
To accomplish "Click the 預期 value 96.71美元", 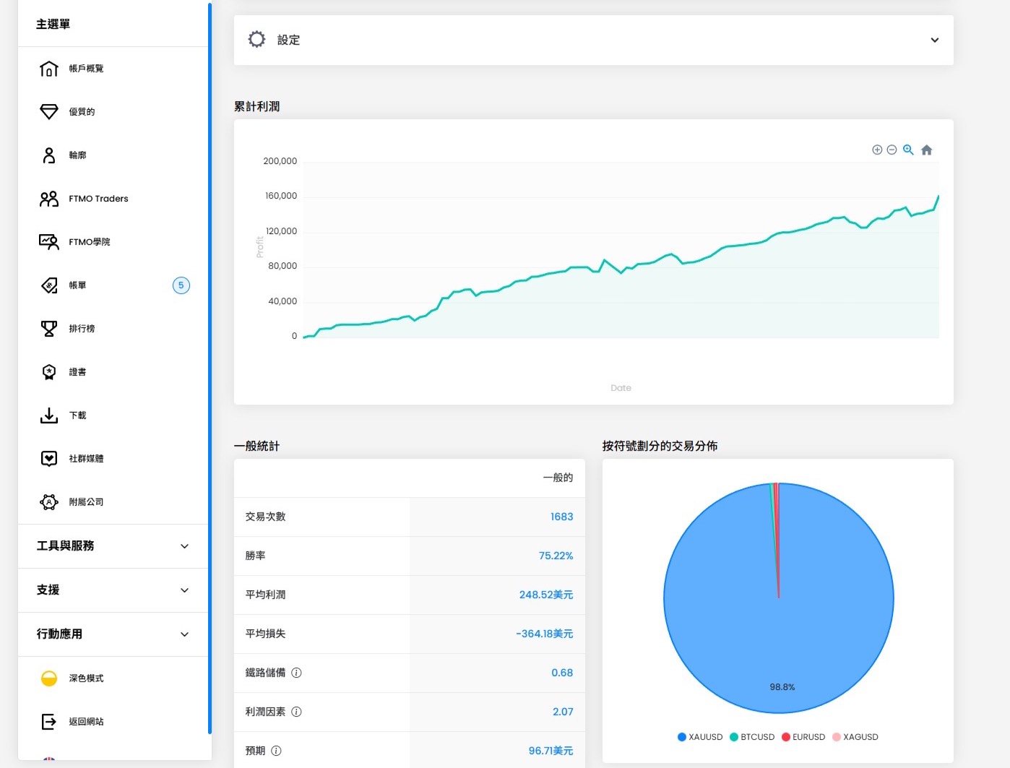I will pos(551,751).
